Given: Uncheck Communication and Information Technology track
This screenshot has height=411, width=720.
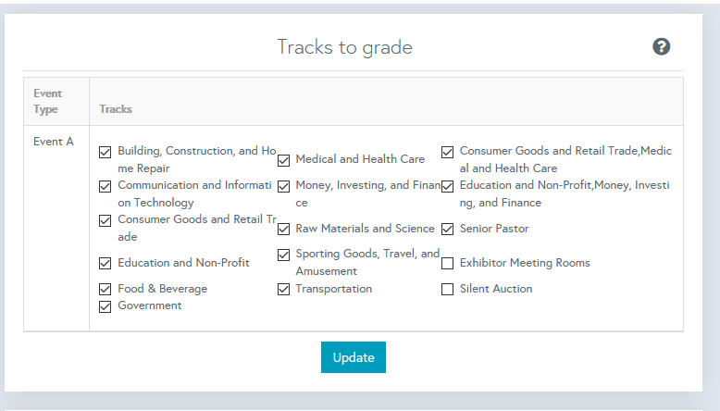Looking at the screenshot, I should (x=106, y=186).
